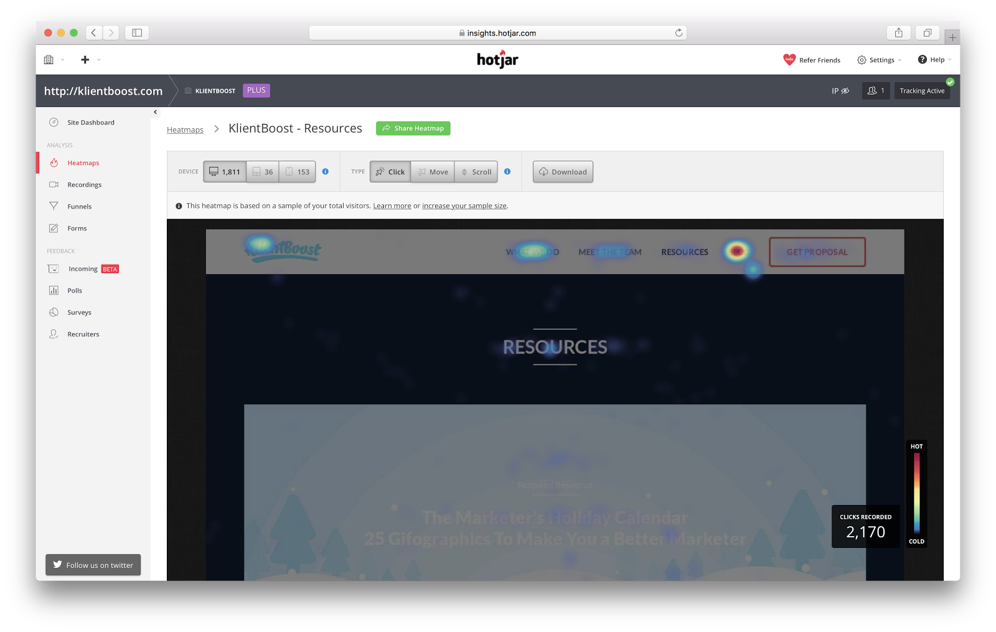Go back in Safari

[94, 33]
